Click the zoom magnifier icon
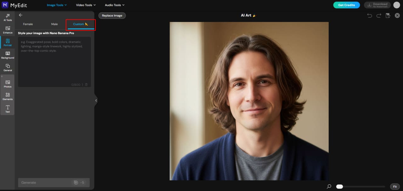 [329, 186]
